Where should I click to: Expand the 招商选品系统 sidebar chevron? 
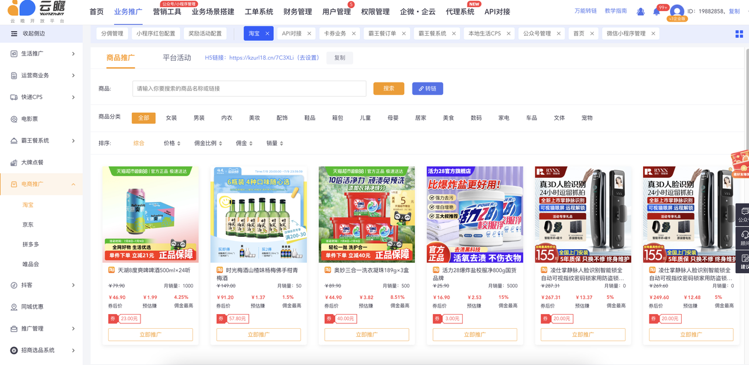coord(73,350)
